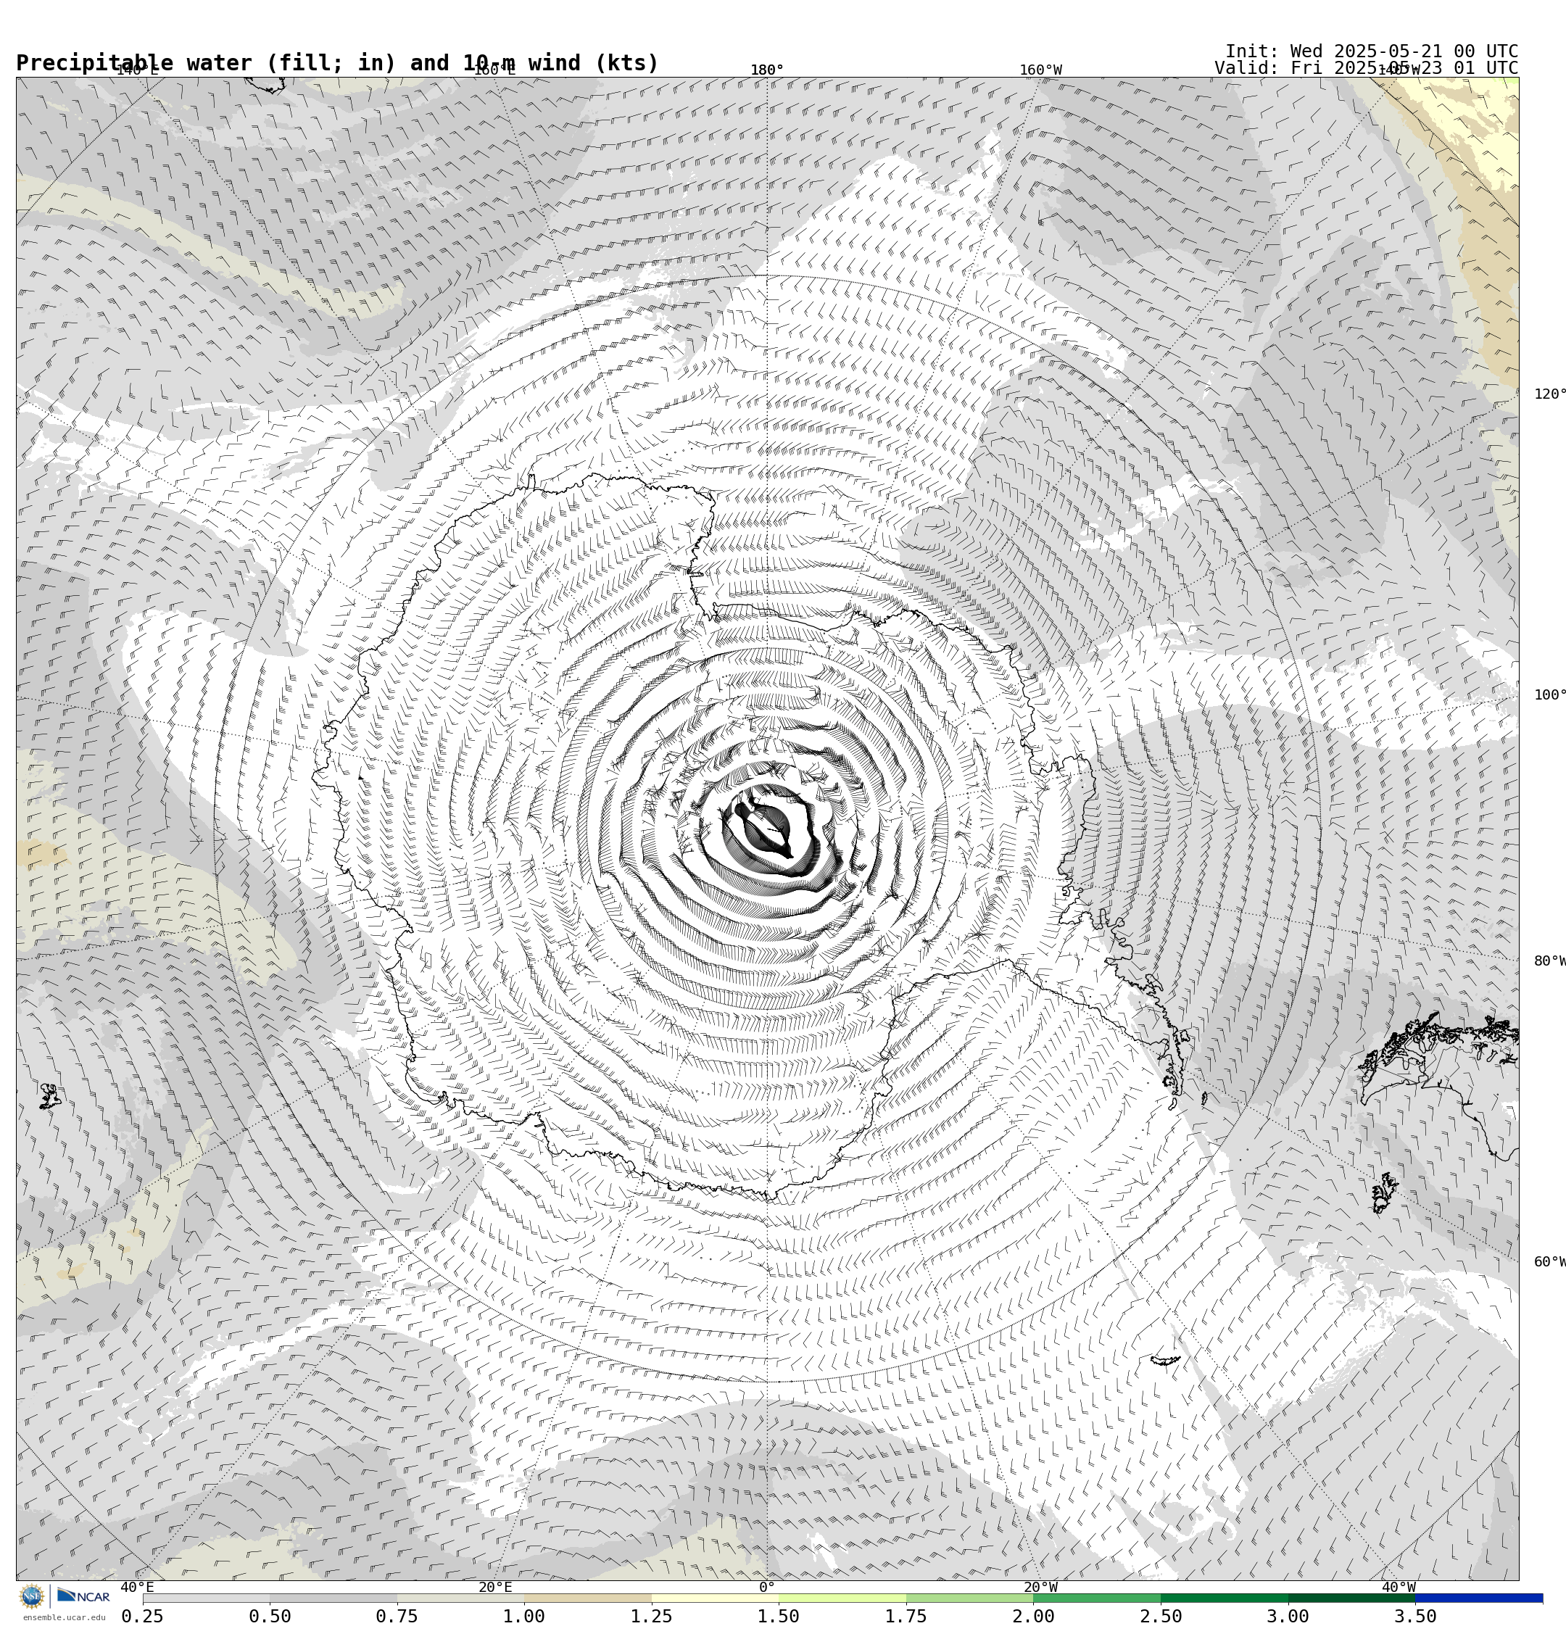Screen dimensions: 1566x1626
Task: Click the 40°E longitude label at bottom
Action: pos(137,1588)
